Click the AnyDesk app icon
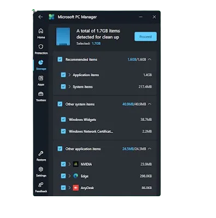Screen dimensions: 216x218 75,187
